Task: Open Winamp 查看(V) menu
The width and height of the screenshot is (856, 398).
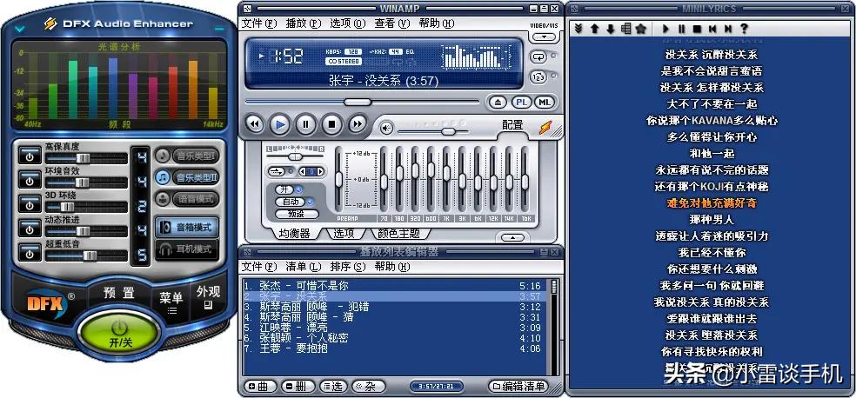Action: pyautogui.click(x=392, y=23)
